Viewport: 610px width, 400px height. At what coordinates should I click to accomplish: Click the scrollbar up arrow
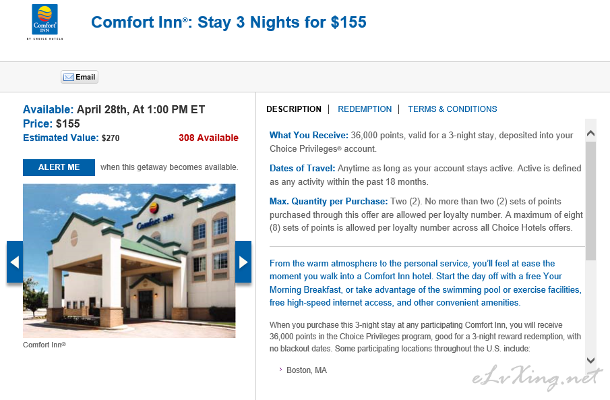(x=590, y=134)
